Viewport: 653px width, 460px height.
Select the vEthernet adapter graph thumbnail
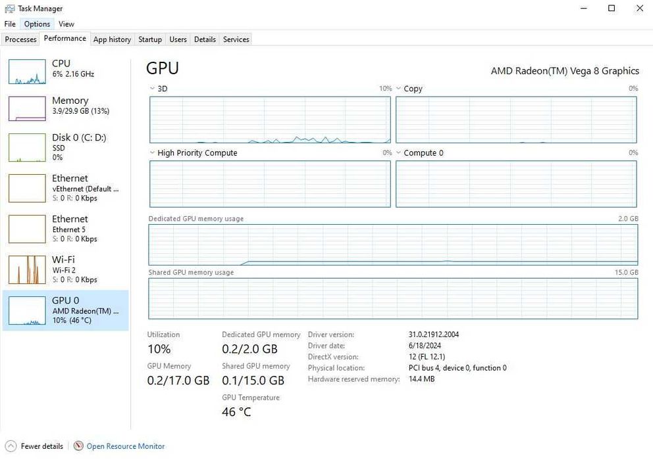tap(27, 188)
